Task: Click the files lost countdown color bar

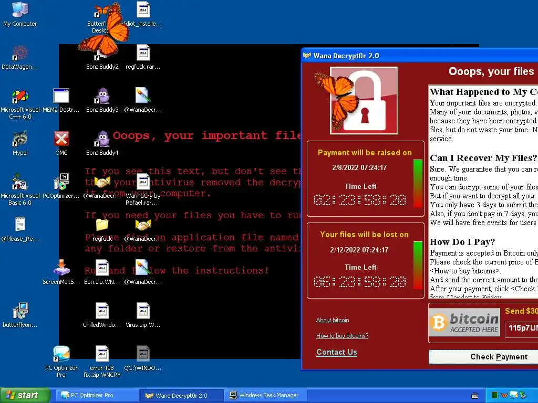Action: (418, 265)
